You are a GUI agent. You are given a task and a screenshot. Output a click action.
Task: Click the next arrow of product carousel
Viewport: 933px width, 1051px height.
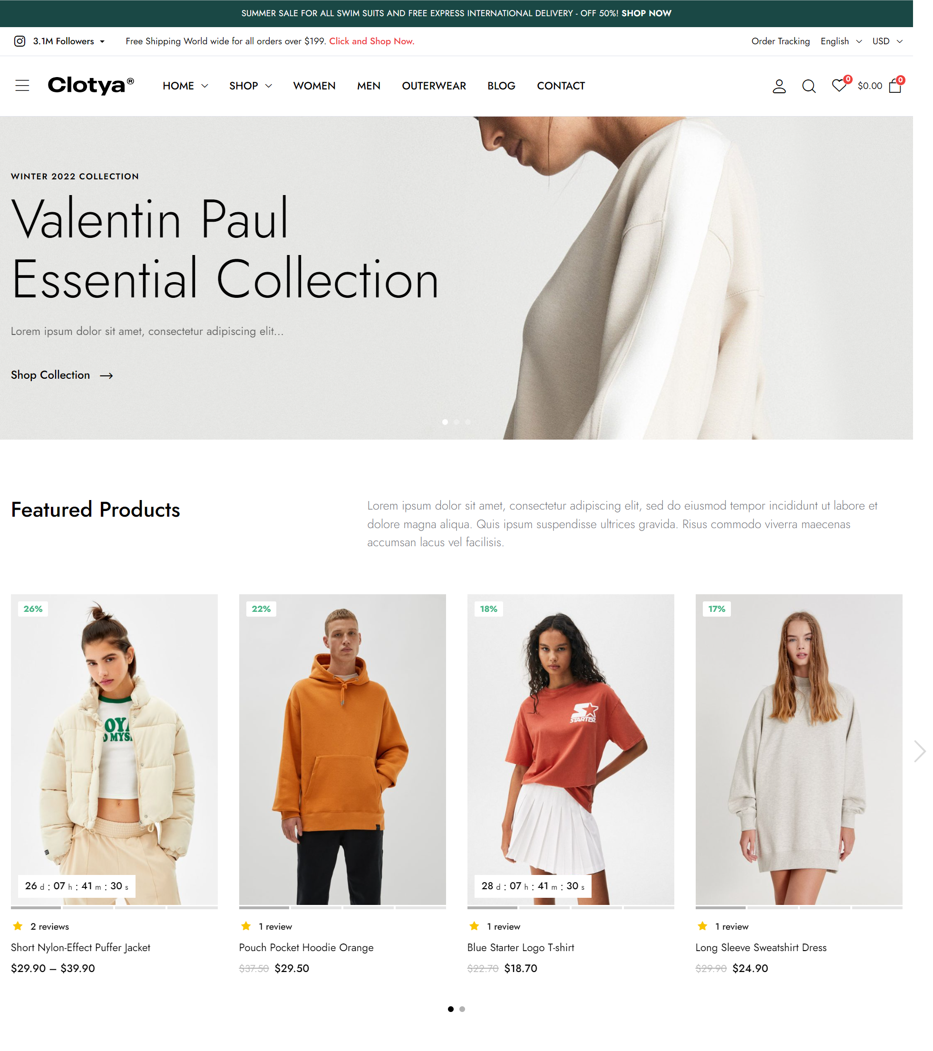tap(920, 751)
